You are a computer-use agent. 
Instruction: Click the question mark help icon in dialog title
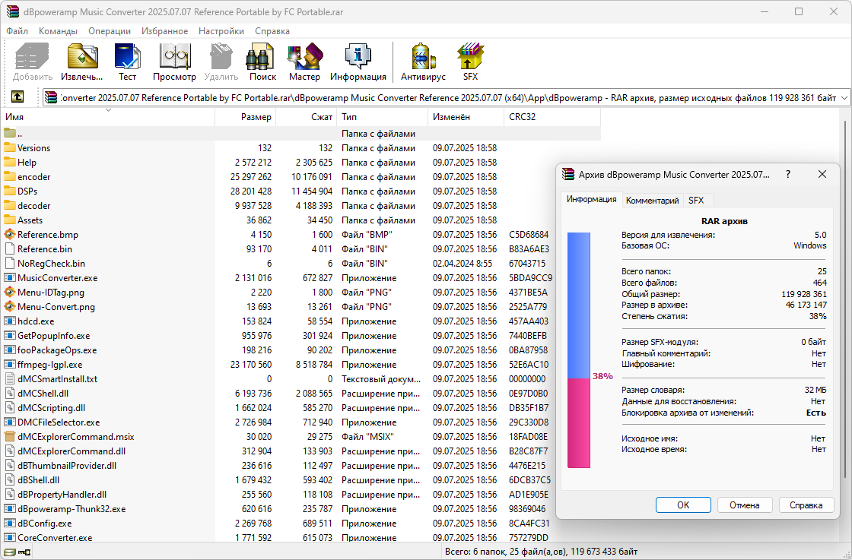(788, 174)
